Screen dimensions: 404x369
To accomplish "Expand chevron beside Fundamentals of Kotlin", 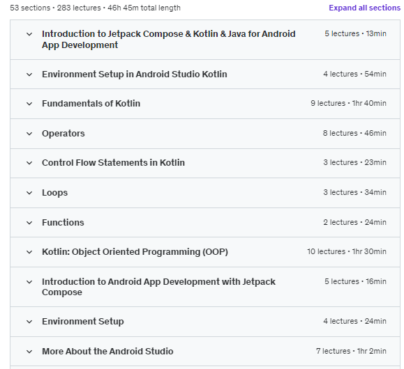I will (x=29, y=104).
